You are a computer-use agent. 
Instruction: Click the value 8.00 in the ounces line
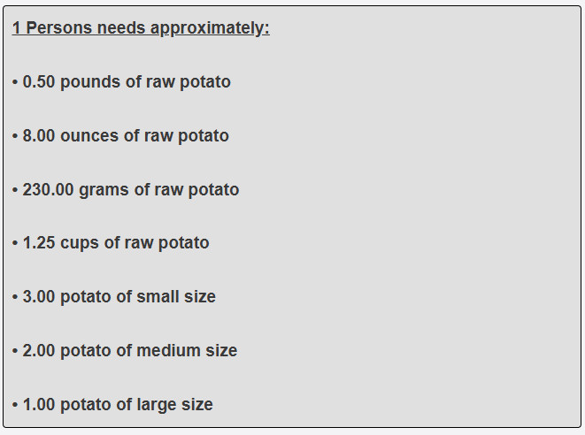click(x=39, y=136)
